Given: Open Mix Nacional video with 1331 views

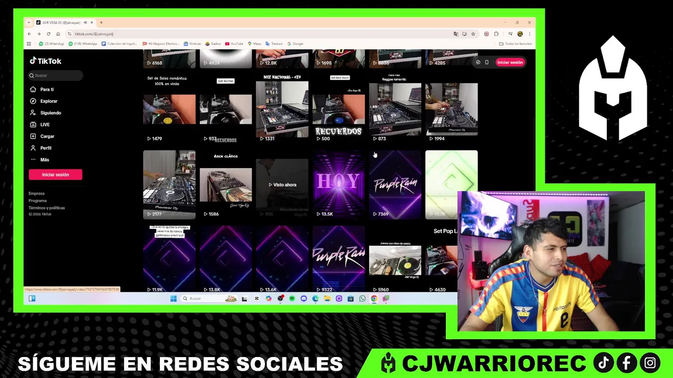Looking at the screenshot, I should point(282,108).
